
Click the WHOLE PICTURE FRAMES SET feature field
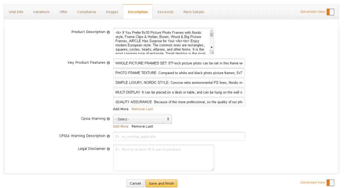[x=179, y=63]
